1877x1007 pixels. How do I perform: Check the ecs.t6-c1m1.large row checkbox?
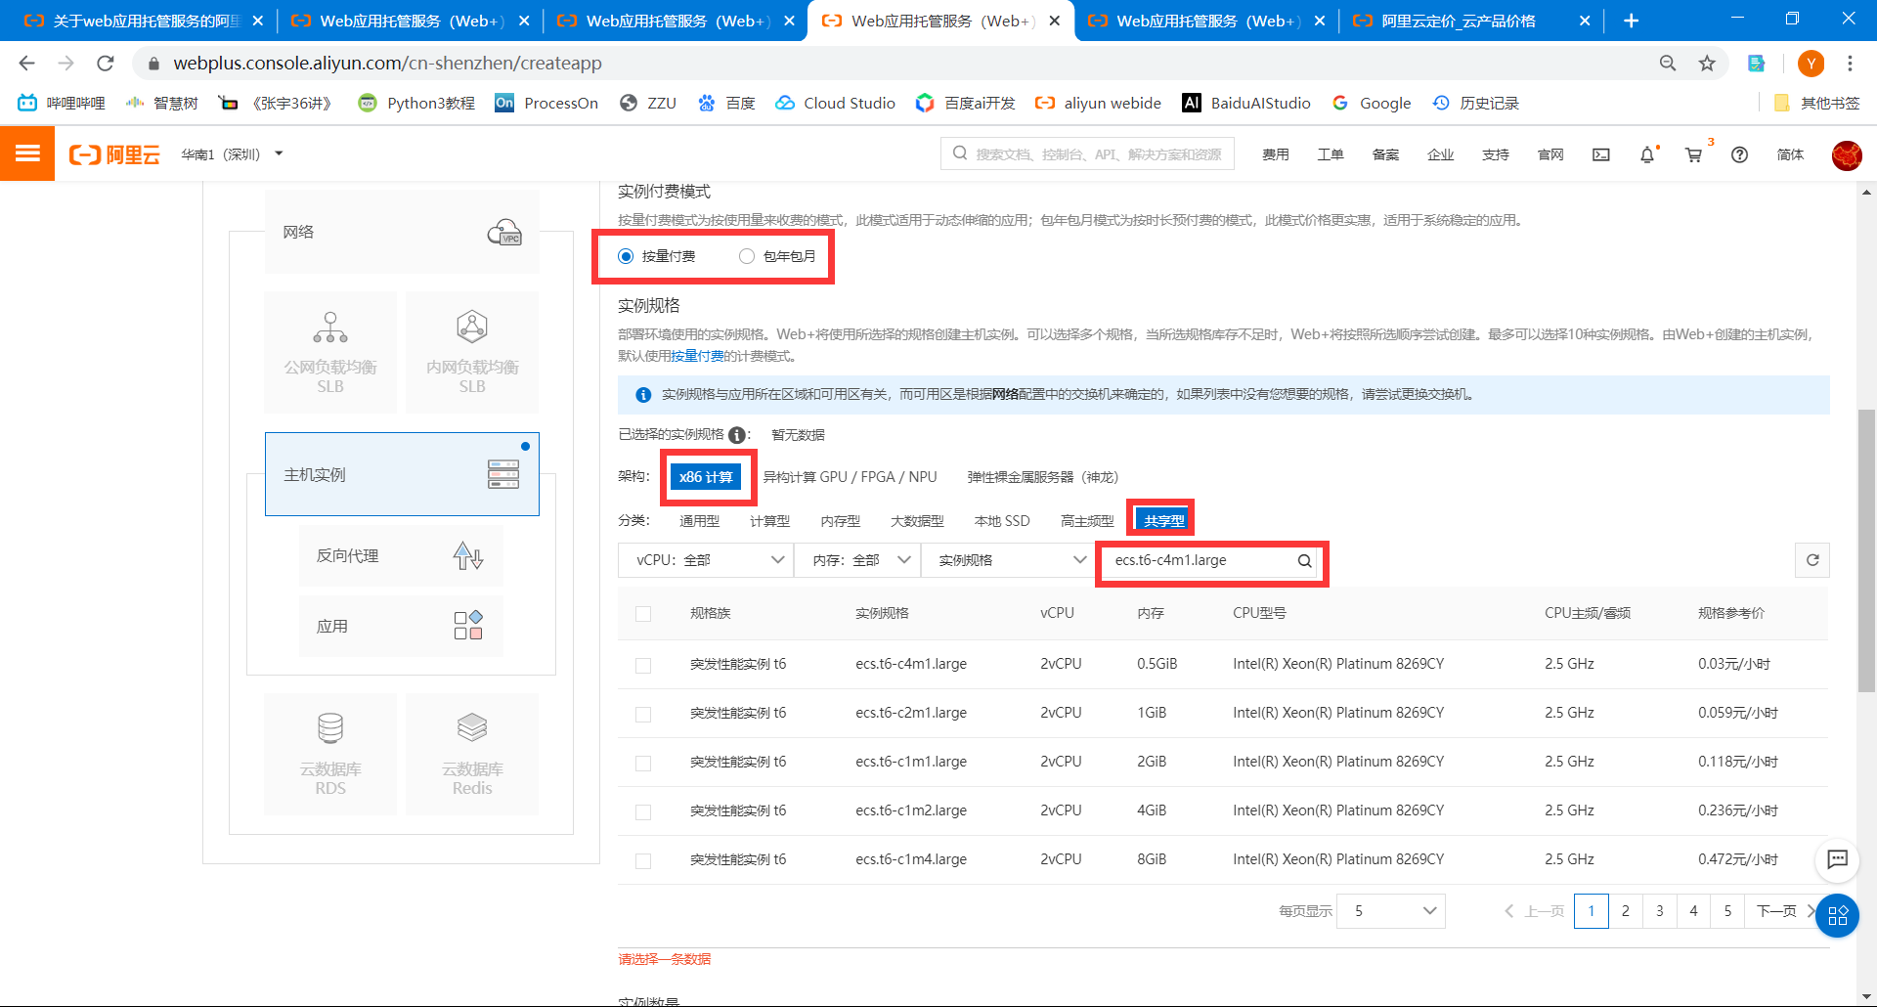pyautogui.click(x=643, y=763)
